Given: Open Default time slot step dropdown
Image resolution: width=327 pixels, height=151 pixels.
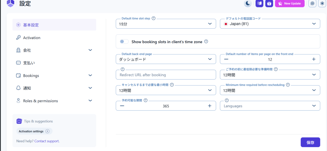Looking at the screenshot, I should (165, 24).
